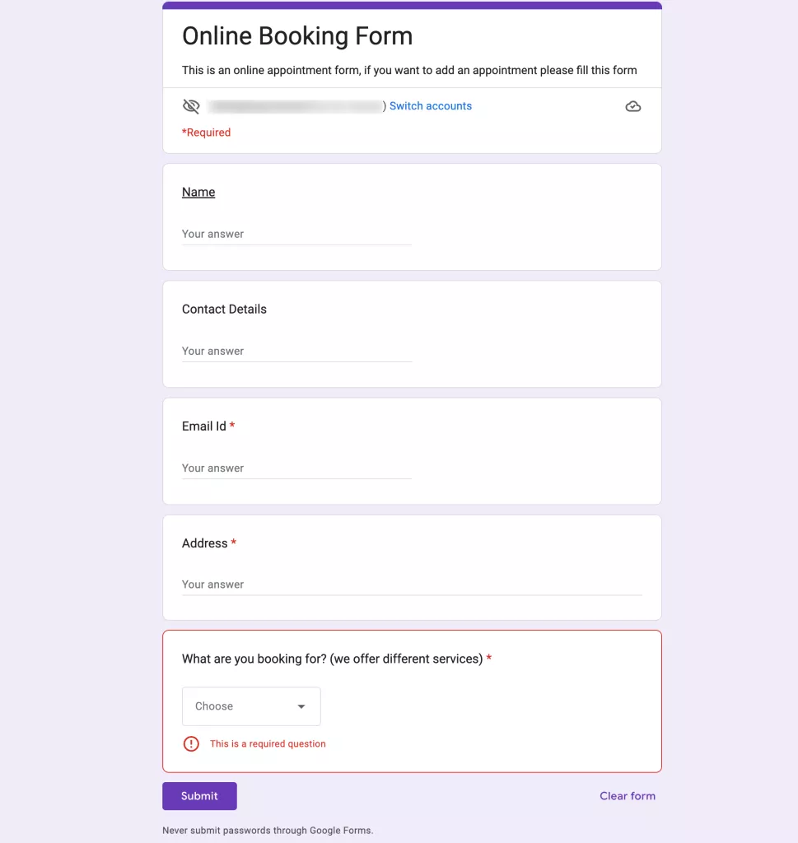Click the Name answer field
798x843 pixels.
296,234
